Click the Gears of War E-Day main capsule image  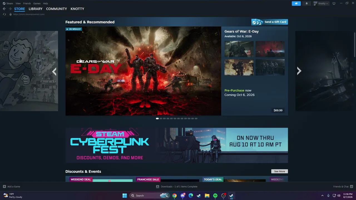143,71
